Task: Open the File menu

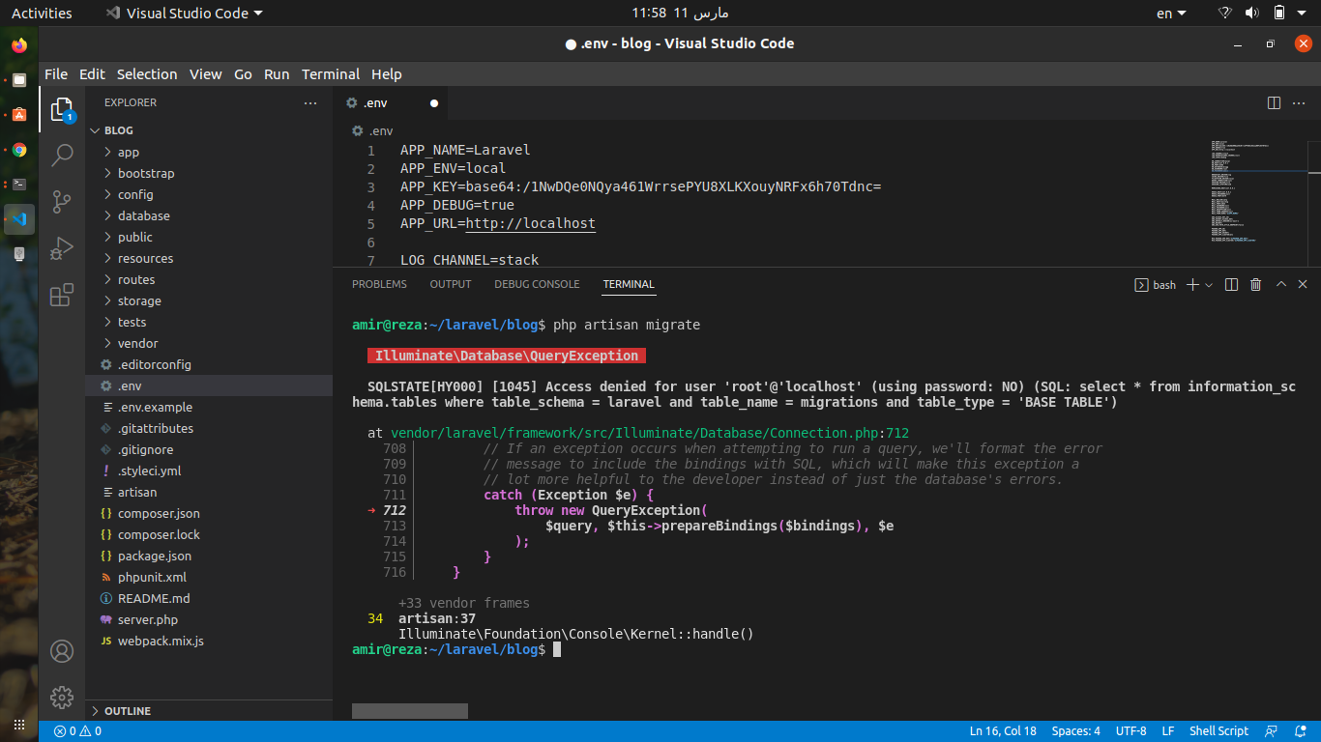Action: pyautogui.click(x=56, y=74)
